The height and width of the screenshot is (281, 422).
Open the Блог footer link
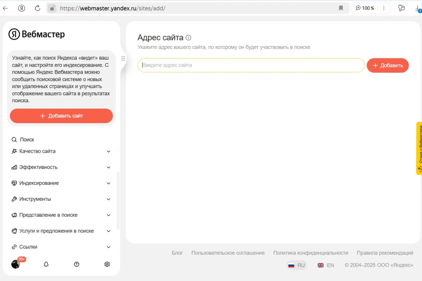click(177, 253)
